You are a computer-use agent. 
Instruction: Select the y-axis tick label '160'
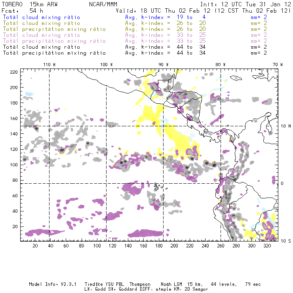point(14,118)
